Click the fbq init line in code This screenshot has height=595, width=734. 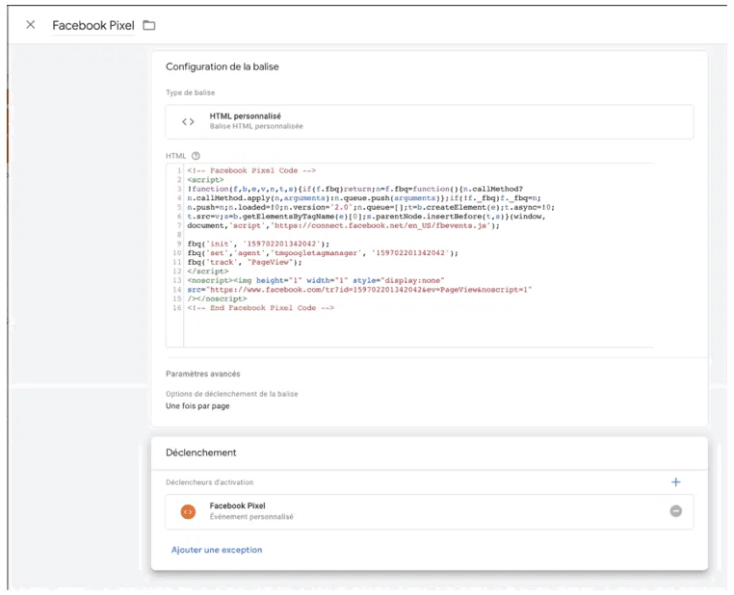[258, 244]
